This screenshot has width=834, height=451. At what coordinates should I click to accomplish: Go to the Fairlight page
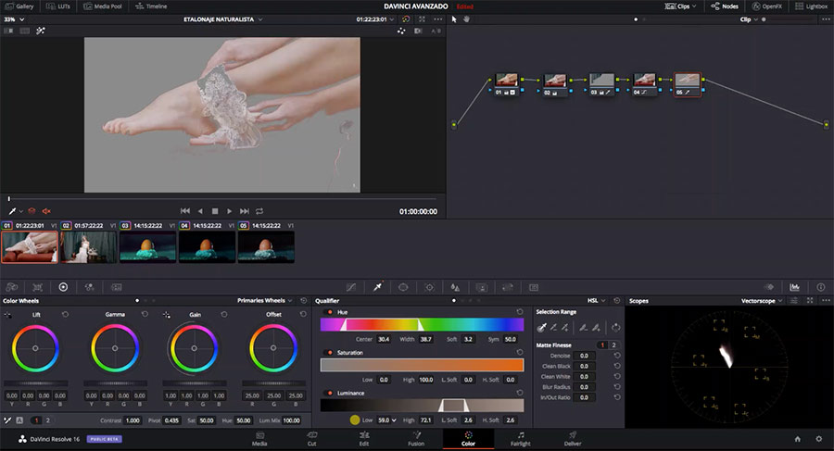tap(521, 439)
